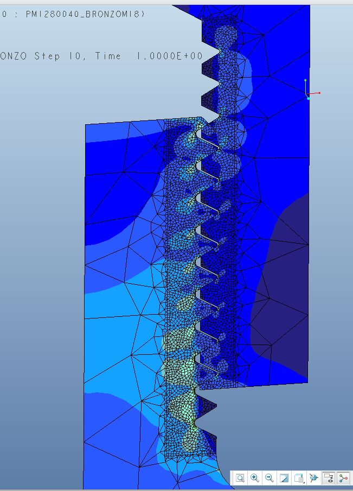Click the Repaint screen icon

pos(284,478)
